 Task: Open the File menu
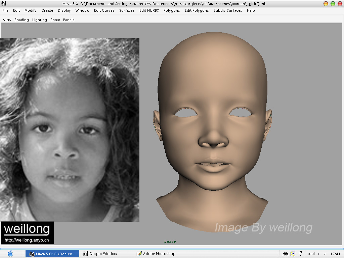tap(5, 10)
